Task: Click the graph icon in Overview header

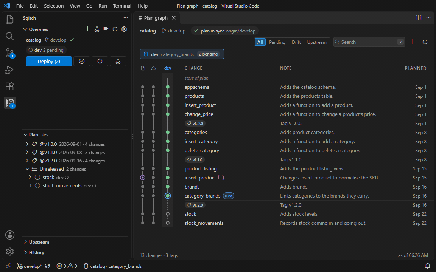Action: click(97, 29)
